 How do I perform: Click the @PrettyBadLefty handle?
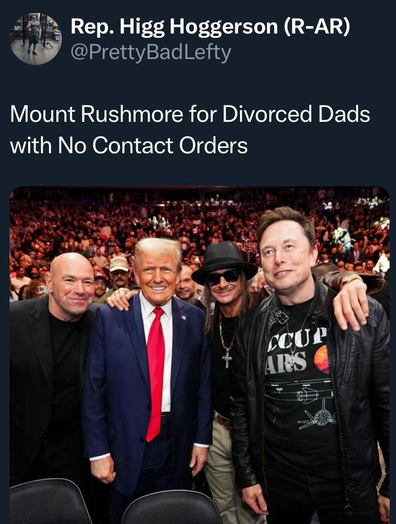tap(151, 53)
